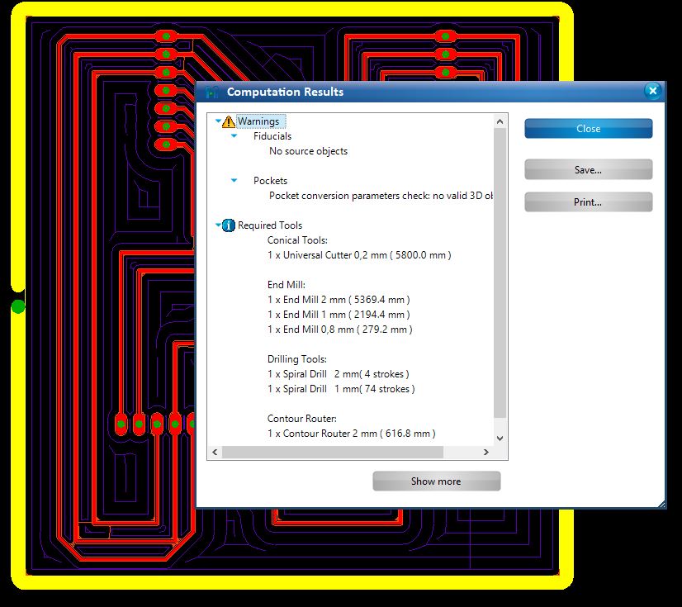Close the Computation Results dialog with X
The height and width of the screenshot is (607, 682).
coord(652,91)
